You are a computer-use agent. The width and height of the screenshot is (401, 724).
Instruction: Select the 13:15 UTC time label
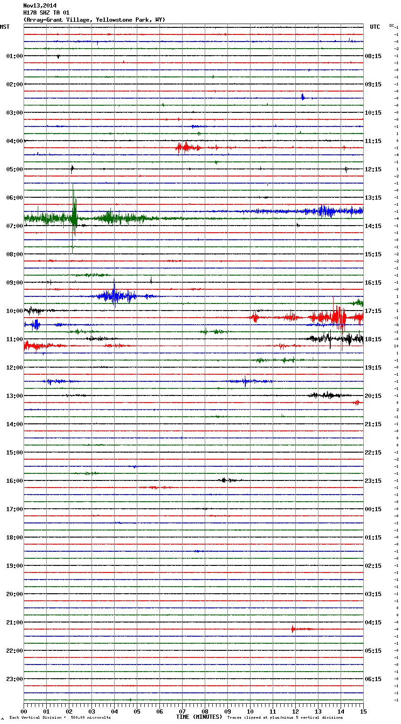click(x=373, y=198)
